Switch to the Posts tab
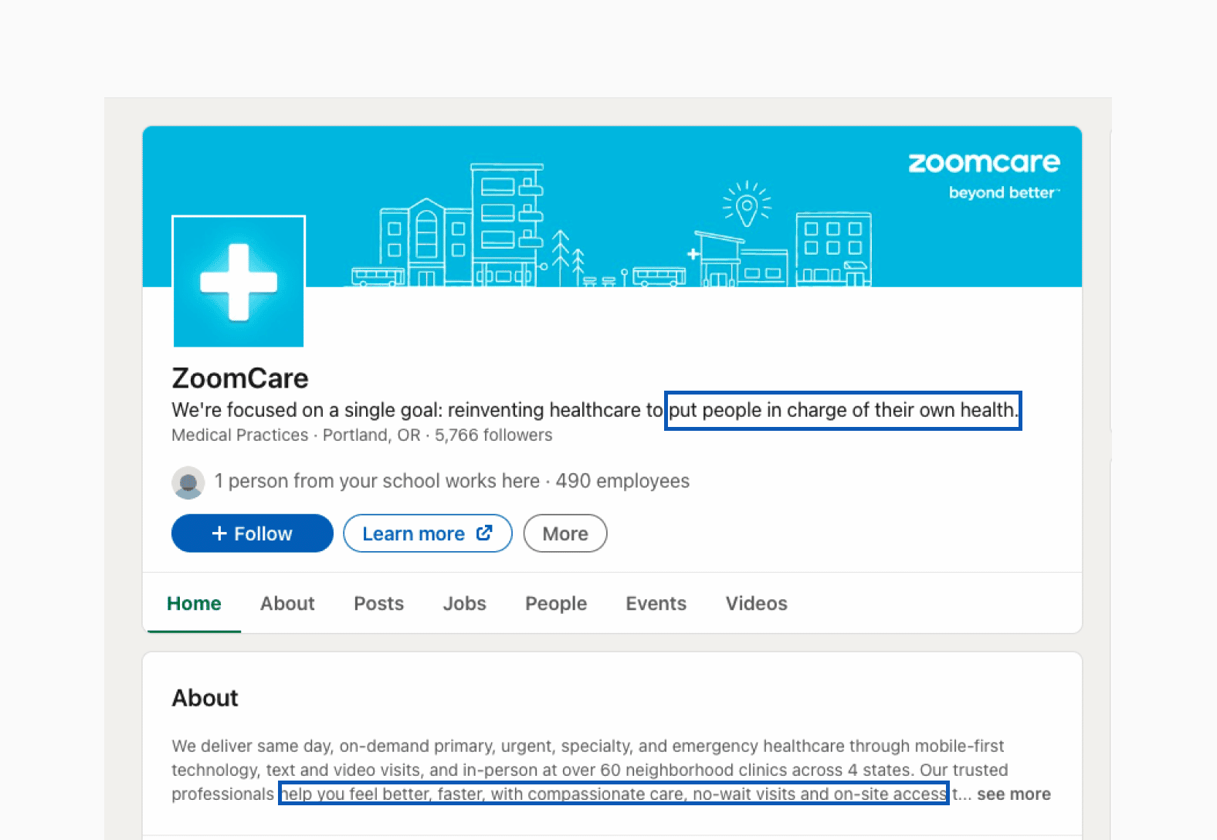This screenshot has height=840, width=1217. (378, 604)
